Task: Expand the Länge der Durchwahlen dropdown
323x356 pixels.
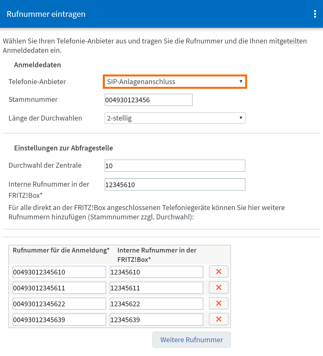Action: [175, 118]
